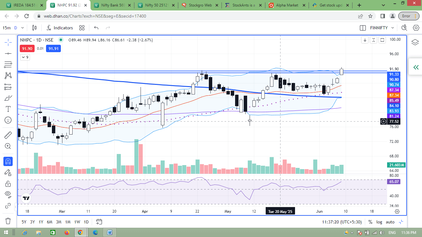Click the down arrow chart pane button

pyautogui.click(x=365, y=40)
